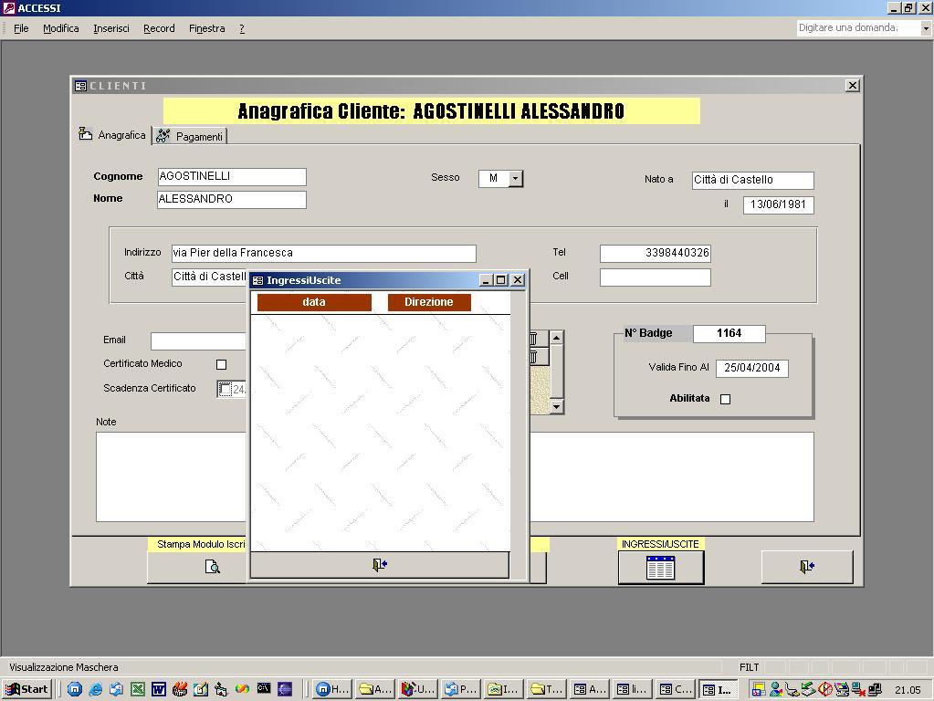The height and width of the screenshot is (701, 934).
Task: Expand the 'Digitare una domanda' help dropdown arrow
Action: pyautogui.click(x=926, y=28)
